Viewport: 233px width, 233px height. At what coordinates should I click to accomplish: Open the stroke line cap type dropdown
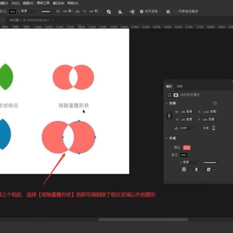(x=197, y=170)
